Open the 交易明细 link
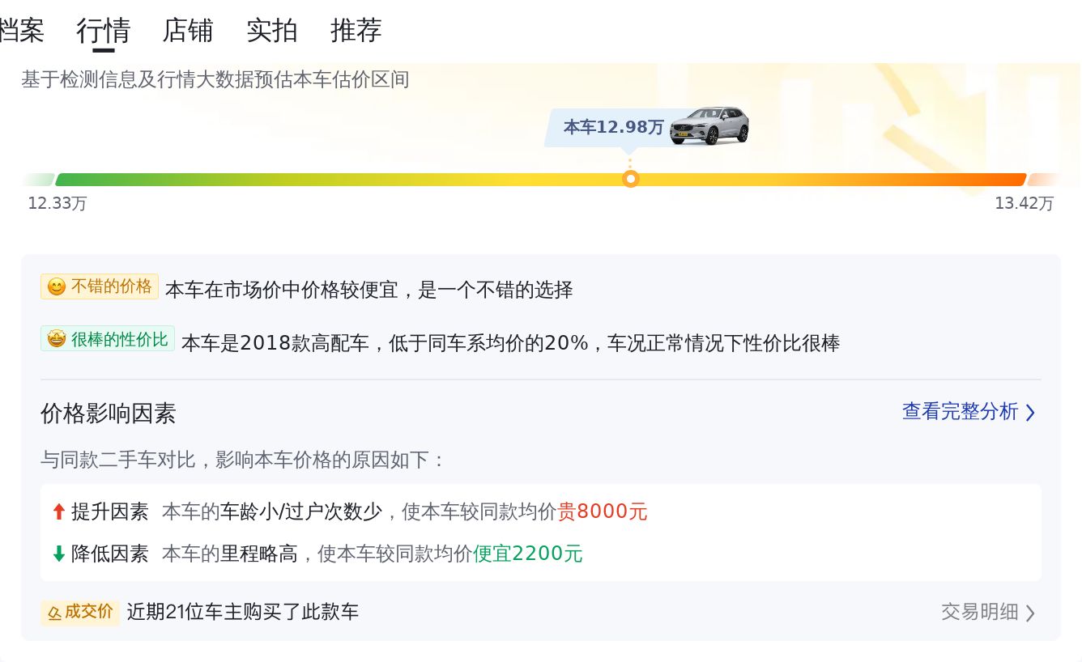 pos(980,612)
